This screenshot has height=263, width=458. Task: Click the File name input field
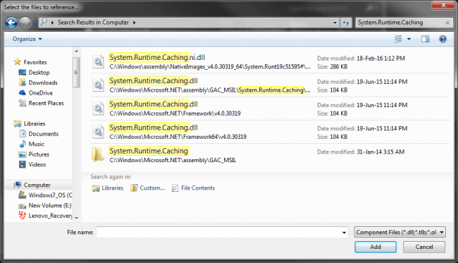(218, 232)
